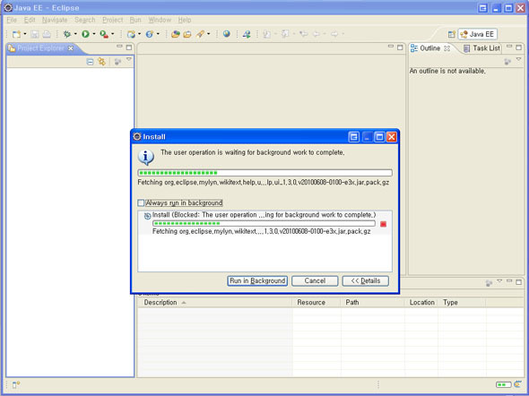Viewport: 529px width, 396px height.
Task: Select the Outline tab
Action: click(430, 48)
